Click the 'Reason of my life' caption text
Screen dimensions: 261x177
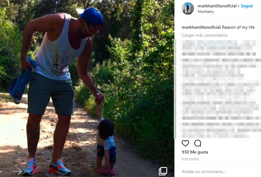[x=238, y=27]
